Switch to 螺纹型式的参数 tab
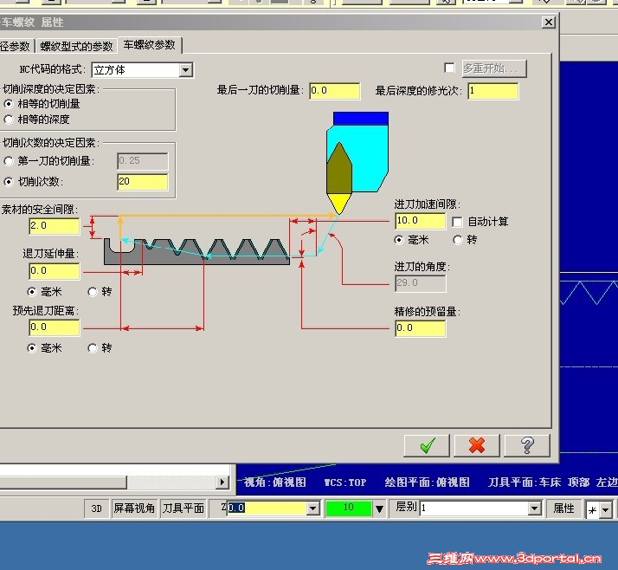 pyautogui.click(x=76, y=47)
